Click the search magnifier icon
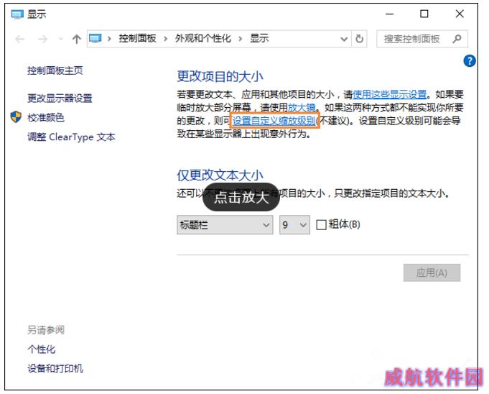This screenshot has width=489, height=394. click(457, 39)
